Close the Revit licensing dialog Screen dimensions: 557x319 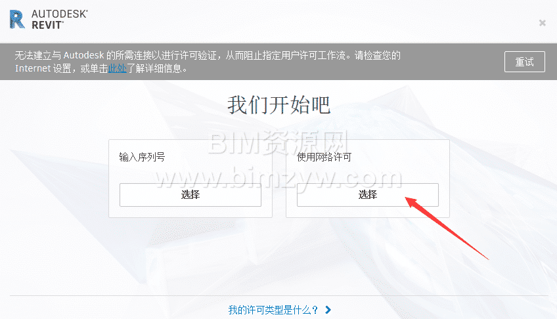coord(542,23)
